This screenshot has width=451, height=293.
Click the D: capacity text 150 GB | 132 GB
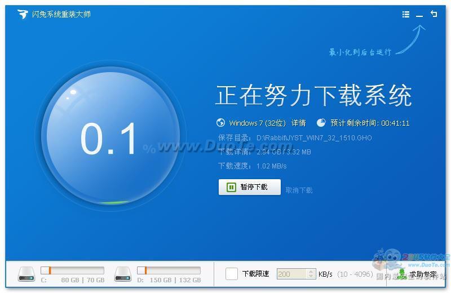[x=175, y=280]
